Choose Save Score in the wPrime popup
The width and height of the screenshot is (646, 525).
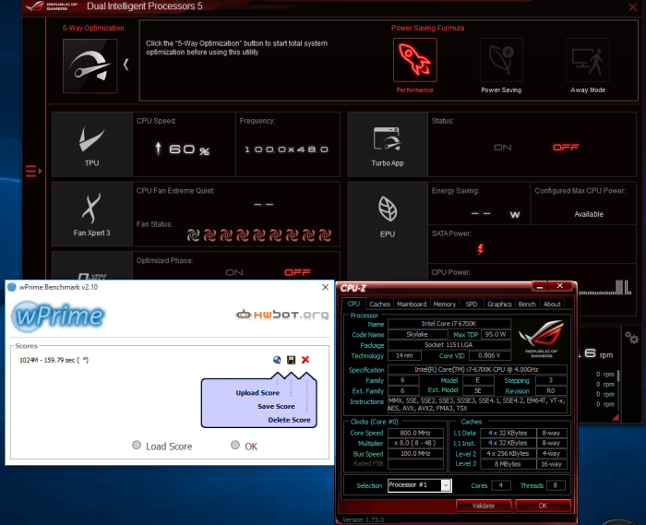pos(276,406)
